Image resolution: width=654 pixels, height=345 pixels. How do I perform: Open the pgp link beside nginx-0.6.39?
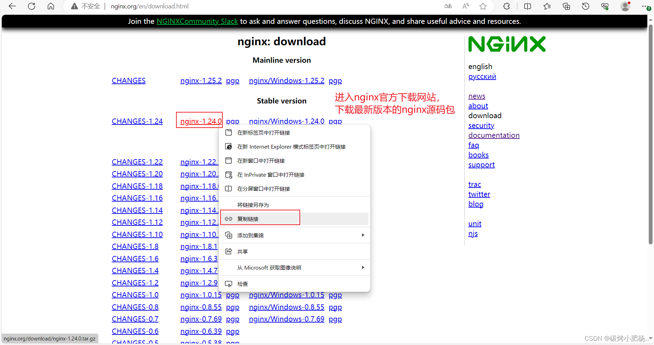[x=232, y=331]
